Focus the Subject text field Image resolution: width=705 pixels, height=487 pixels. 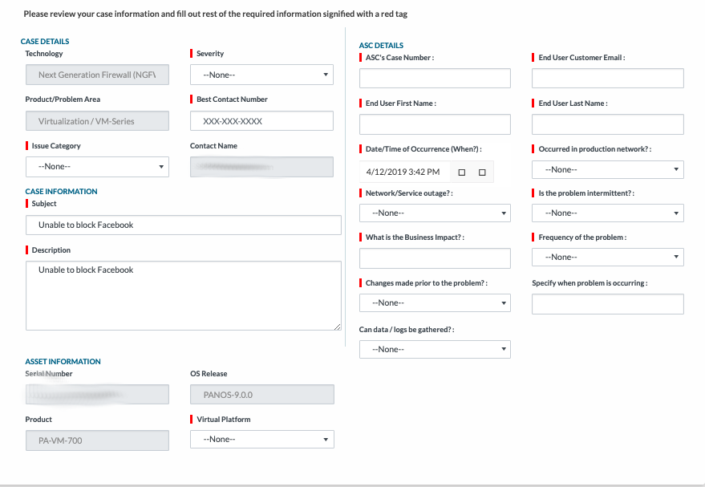[x=184, y=225]
